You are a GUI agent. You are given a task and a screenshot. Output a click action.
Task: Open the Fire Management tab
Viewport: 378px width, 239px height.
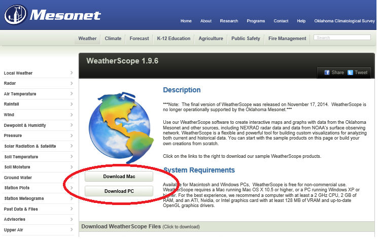coord(287,39)
